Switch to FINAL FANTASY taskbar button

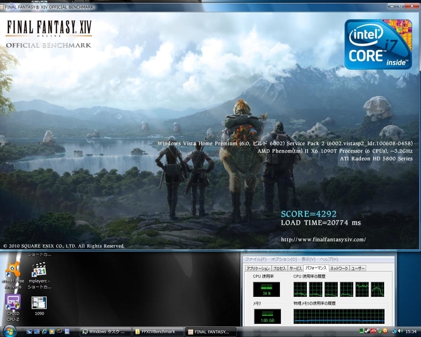pos(211,332)
